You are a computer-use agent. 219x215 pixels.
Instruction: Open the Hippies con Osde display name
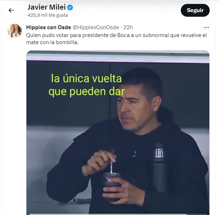point(49,27)
